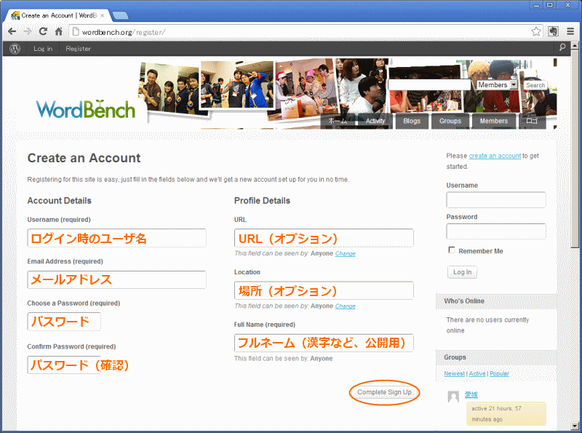Screen dimensions: 582x433
Task: Click the WordBench logo
Action: [x=85, y=109]
